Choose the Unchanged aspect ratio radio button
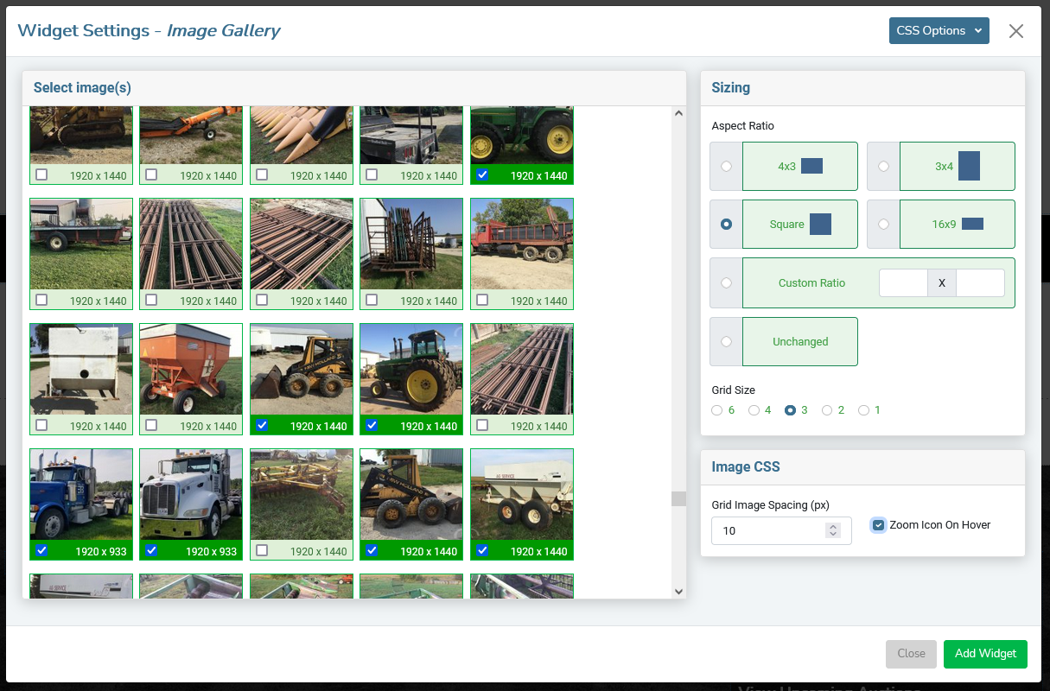 coord(726,342)
